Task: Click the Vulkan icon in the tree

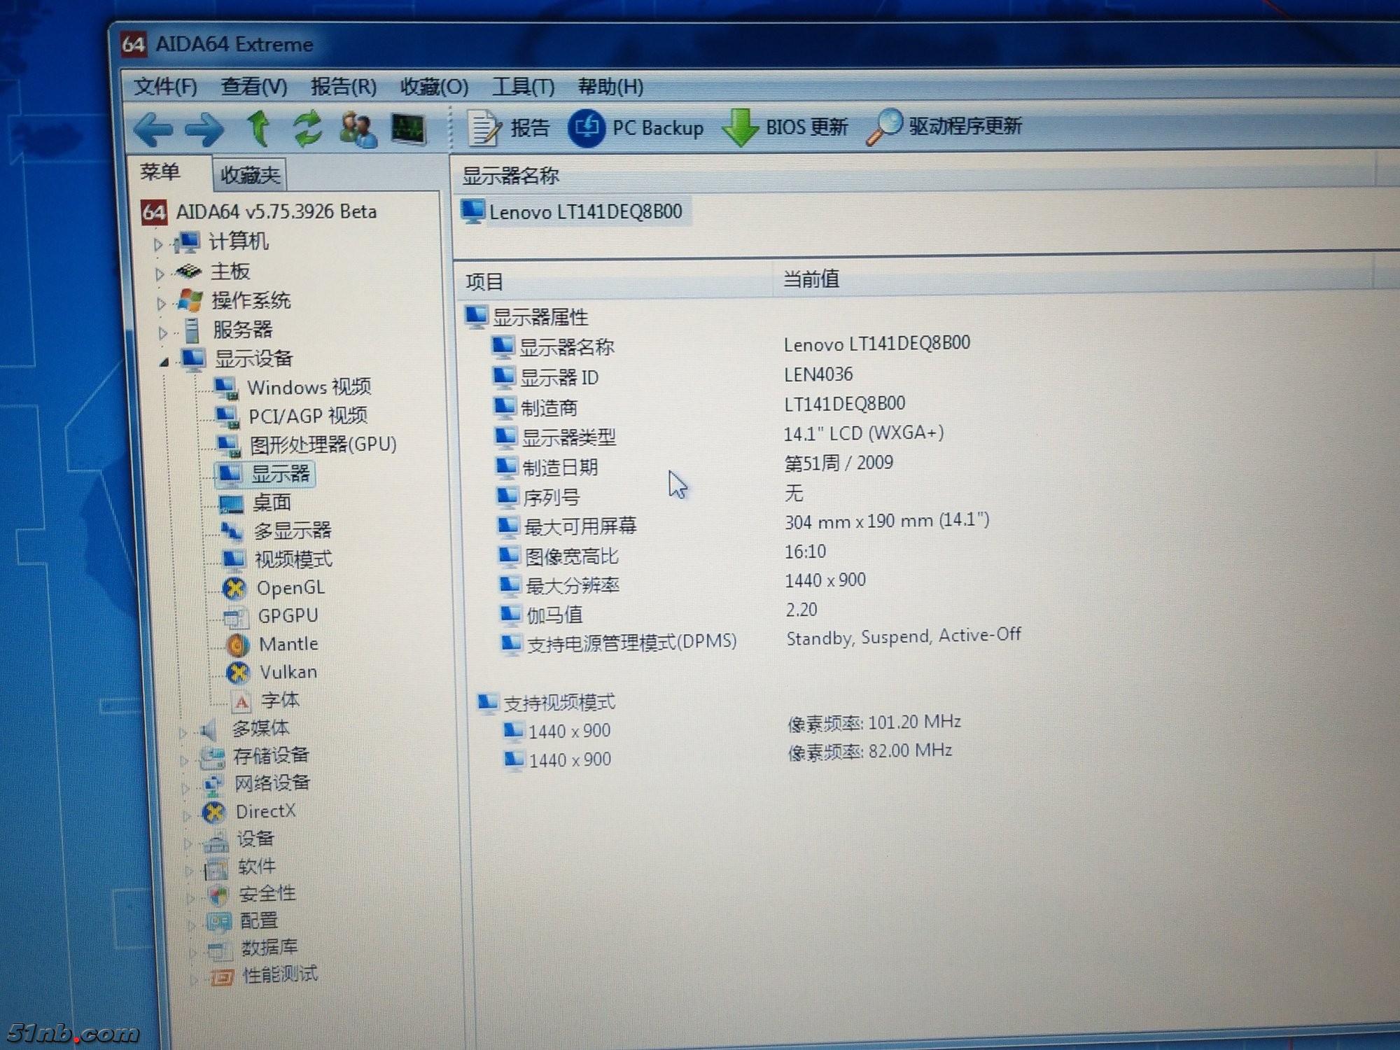Action: (x=238, y=673)
